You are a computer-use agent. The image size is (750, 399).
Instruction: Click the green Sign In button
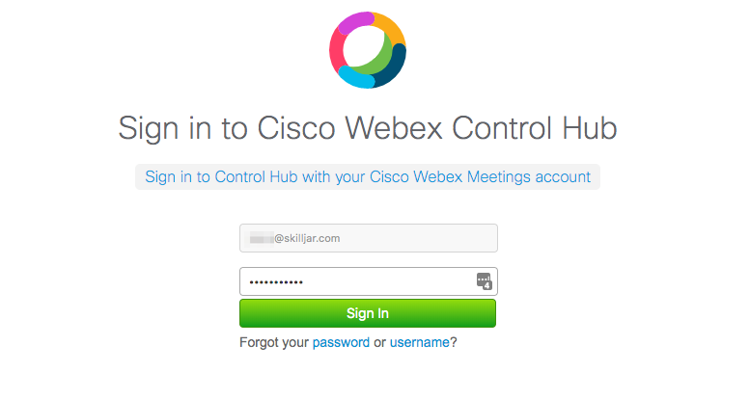(368, 313)
